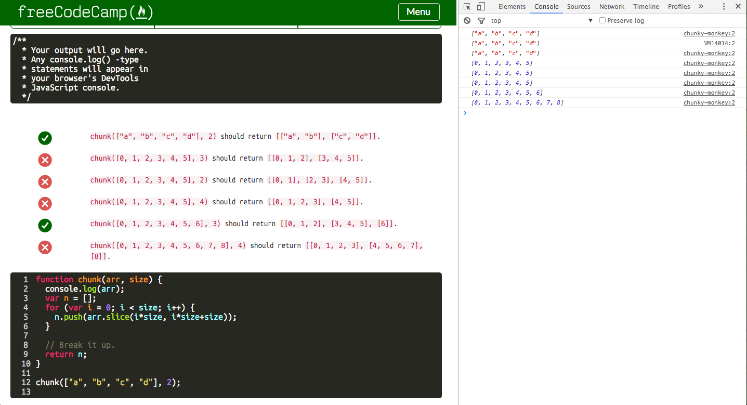Open the Profiles tab
747x405 pixels.
[679, 7]
